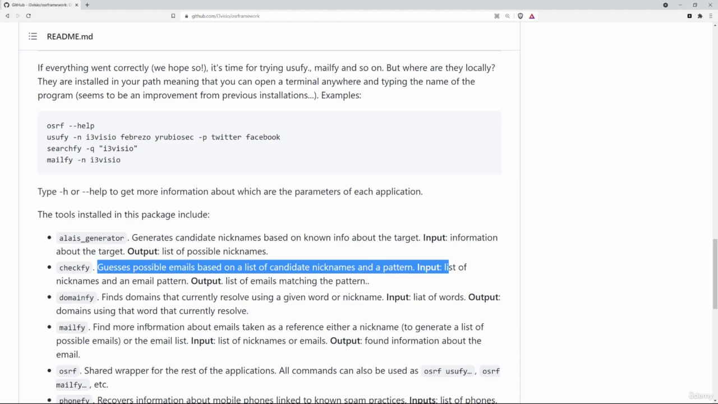Select the GitHub i3visio/osrframework tab
718x404 pixels.
[x=40, y=5]
